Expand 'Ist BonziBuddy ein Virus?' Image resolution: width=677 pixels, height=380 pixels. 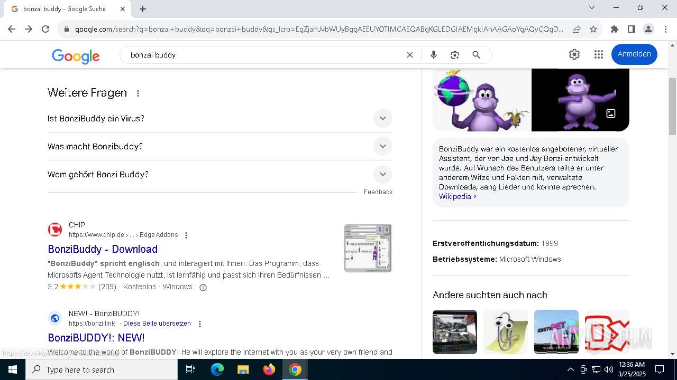(x=220, y=118)
